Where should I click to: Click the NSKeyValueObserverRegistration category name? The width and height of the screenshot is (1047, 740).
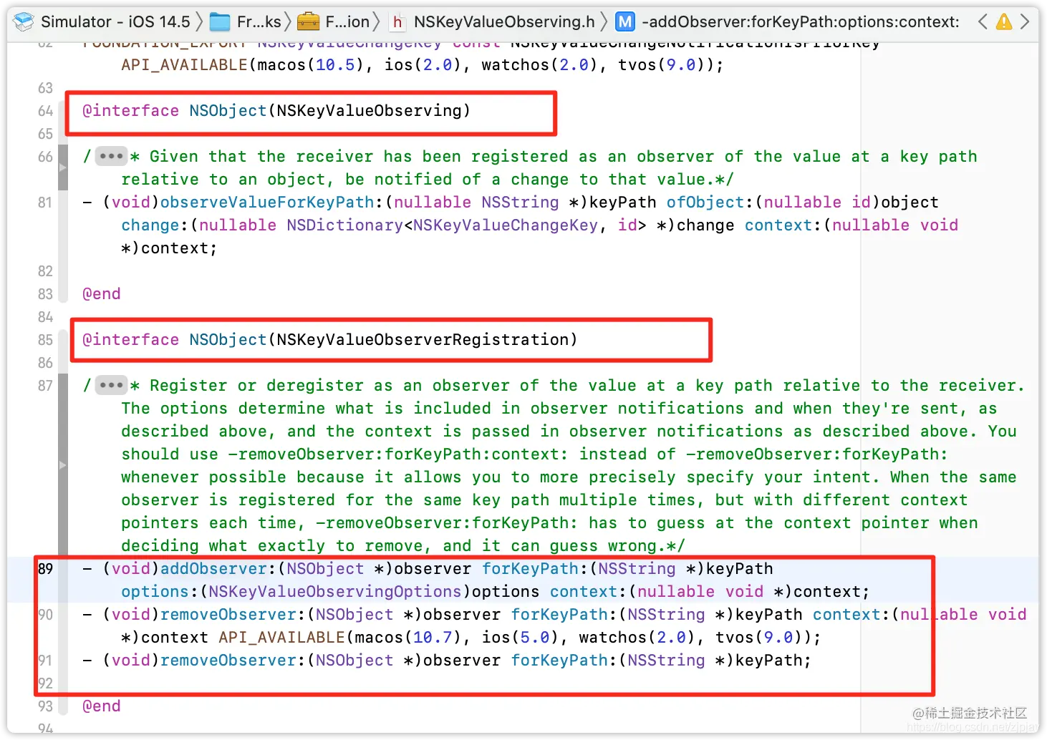(423, 339)
